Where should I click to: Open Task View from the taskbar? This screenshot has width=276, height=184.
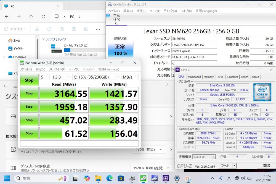(x=75, y=178)
